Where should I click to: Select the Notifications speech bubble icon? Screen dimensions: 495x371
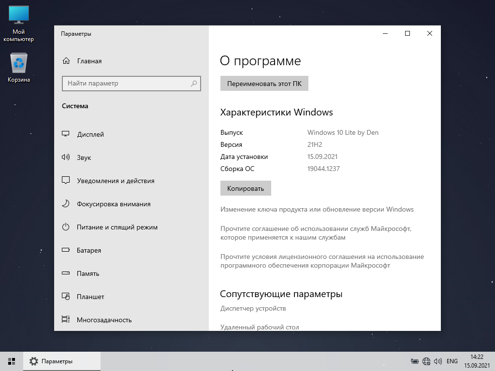coord(65,181)
